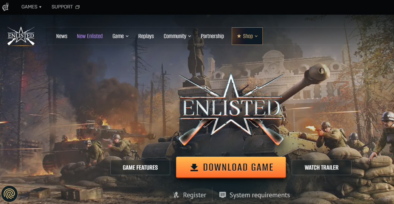Click the Gaijin logo icon in top bar
Viewport: 394px width, 204px height.
pyautogui.click(x=5, y=7)
